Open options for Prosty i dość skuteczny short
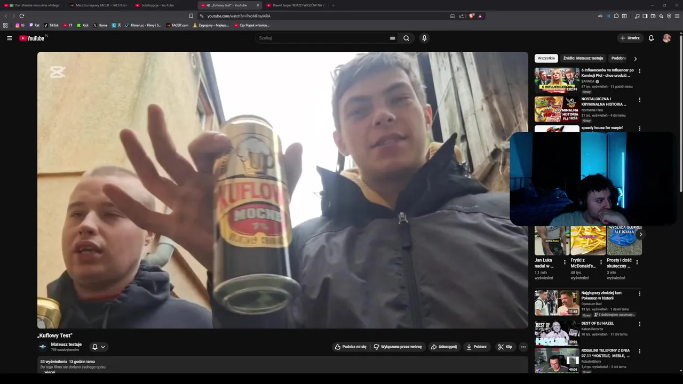 [637, 262]
